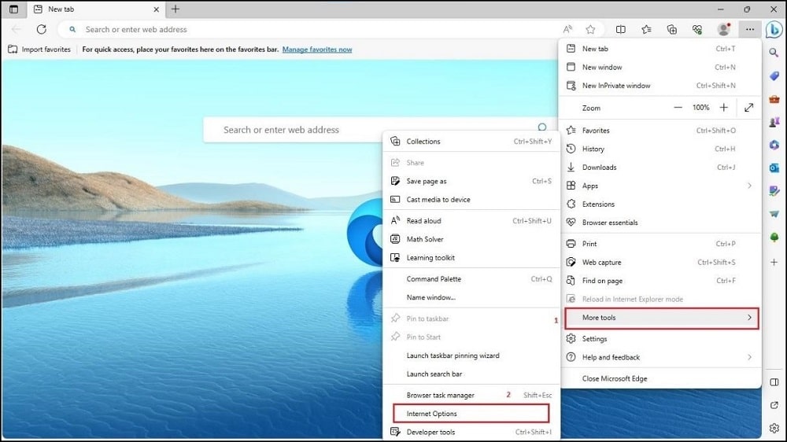Screen dimensions: 787x442
Task: Expand the Apps submenu
Action: pyautogui.click(x=660, y=186)
